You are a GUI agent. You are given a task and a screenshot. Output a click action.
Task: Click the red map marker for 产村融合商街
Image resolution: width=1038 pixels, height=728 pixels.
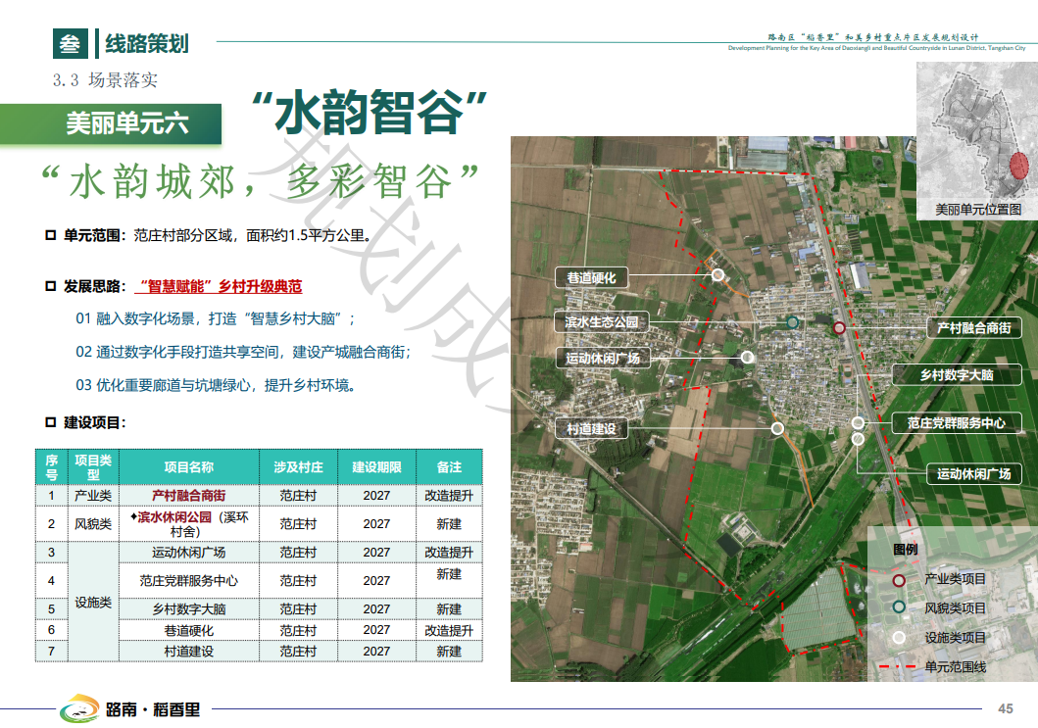(x=839, y=328)
